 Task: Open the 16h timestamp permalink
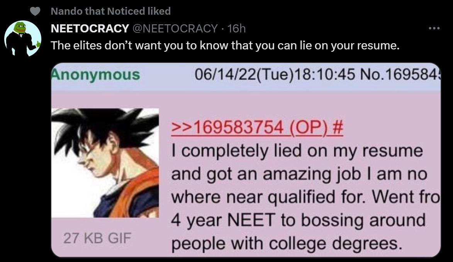(x=236, y=29)
